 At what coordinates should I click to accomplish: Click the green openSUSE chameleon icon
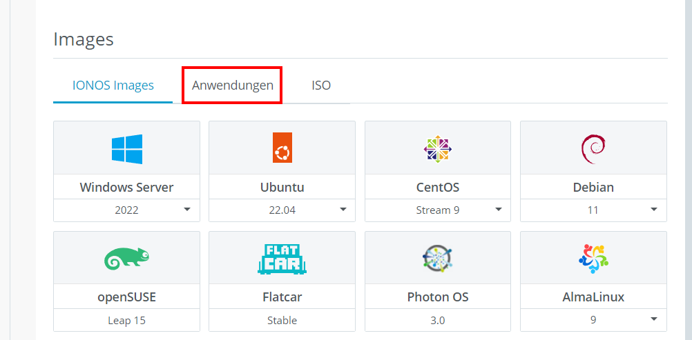click(126, 259)
